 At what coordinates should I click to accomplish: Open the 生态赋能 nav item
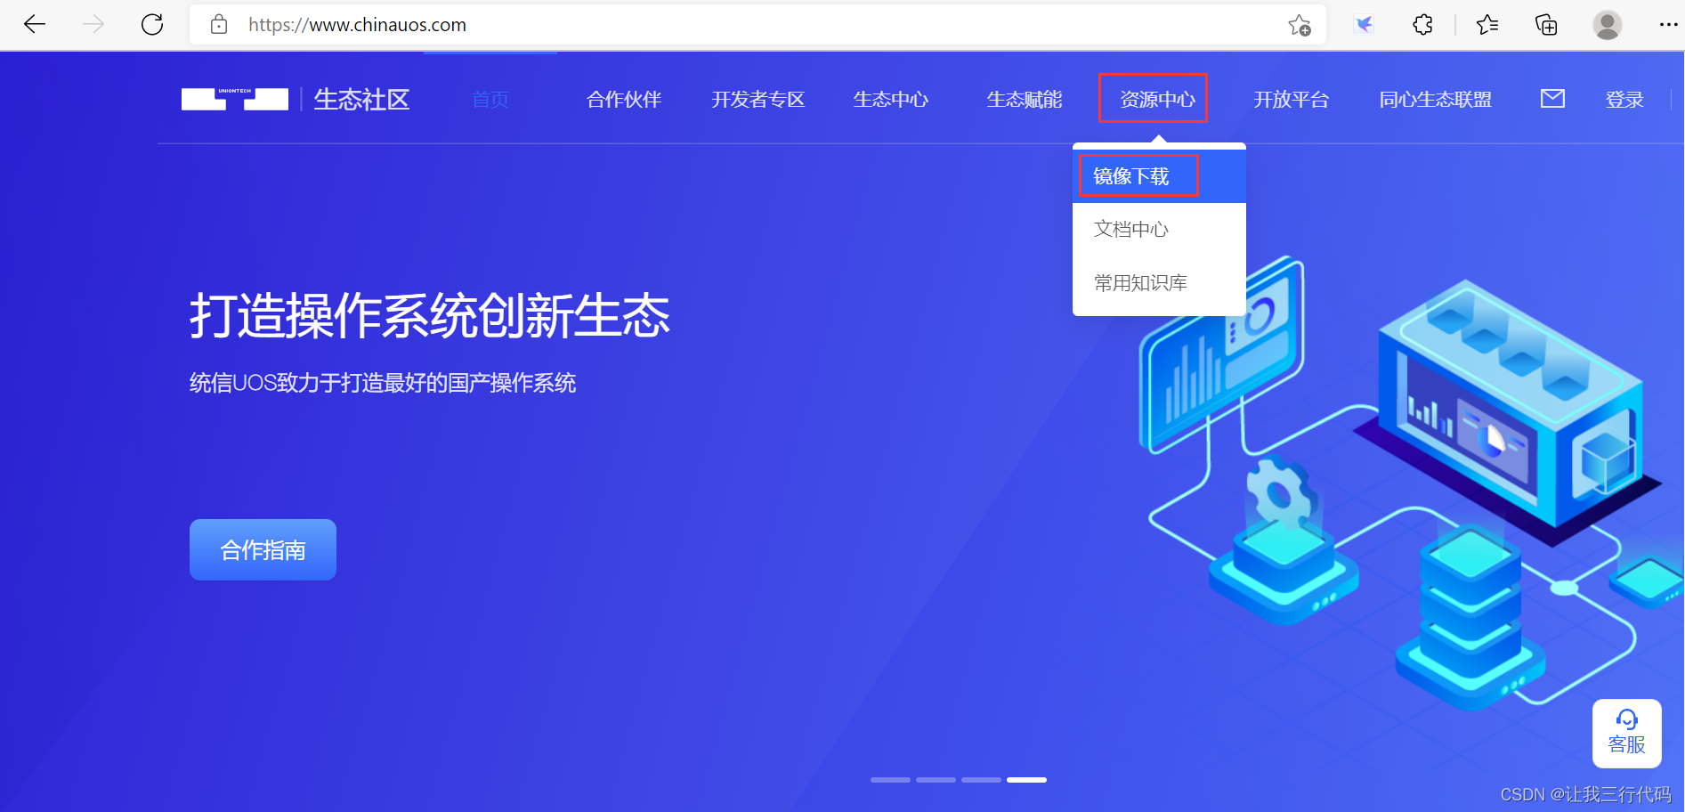(x=1025, y=100)
